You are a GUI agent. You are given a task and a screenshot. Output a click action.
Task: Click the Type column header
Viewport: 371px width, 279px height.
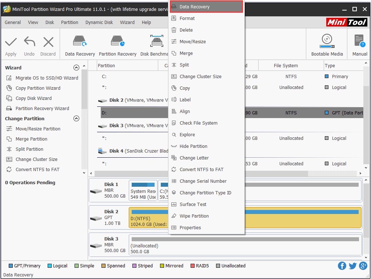pyautogui.click(x=343, y=65)
